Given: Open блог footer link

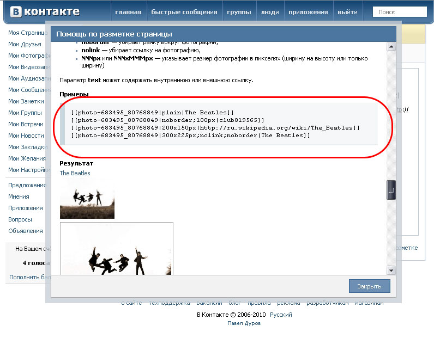Looking at the screenshot, I should click(234, 303).
